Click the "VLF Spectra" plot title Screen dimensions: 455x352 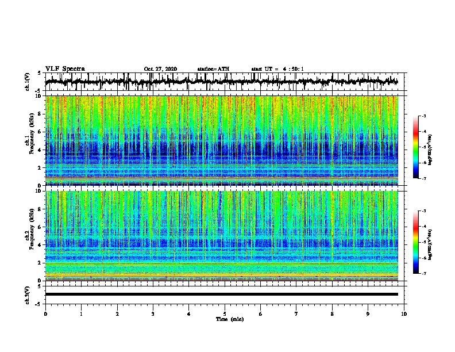[x=65, y=69]
